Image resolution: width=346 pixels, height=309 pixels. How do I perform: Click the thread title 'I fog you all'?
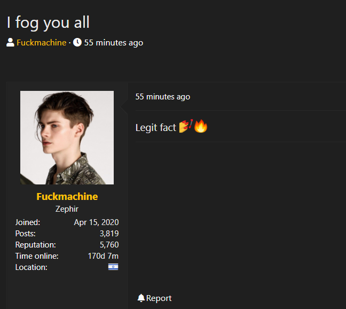point(48,22)
